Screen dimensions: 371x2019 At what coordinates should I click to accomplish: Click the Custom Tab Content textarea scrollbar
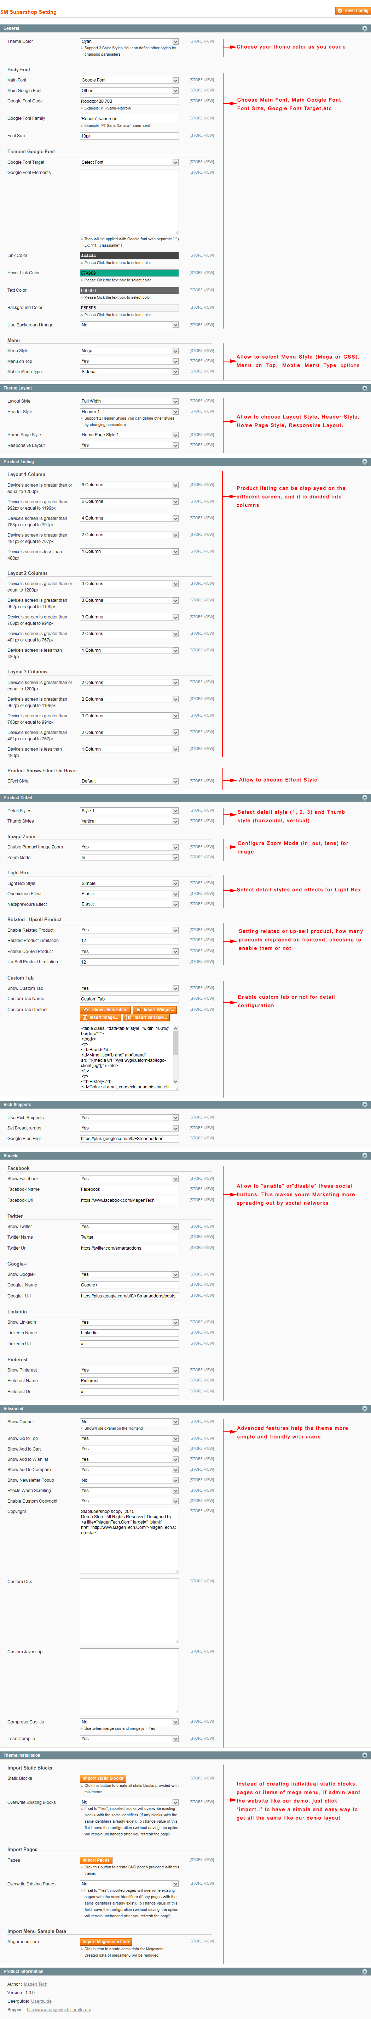point(175,1054)
